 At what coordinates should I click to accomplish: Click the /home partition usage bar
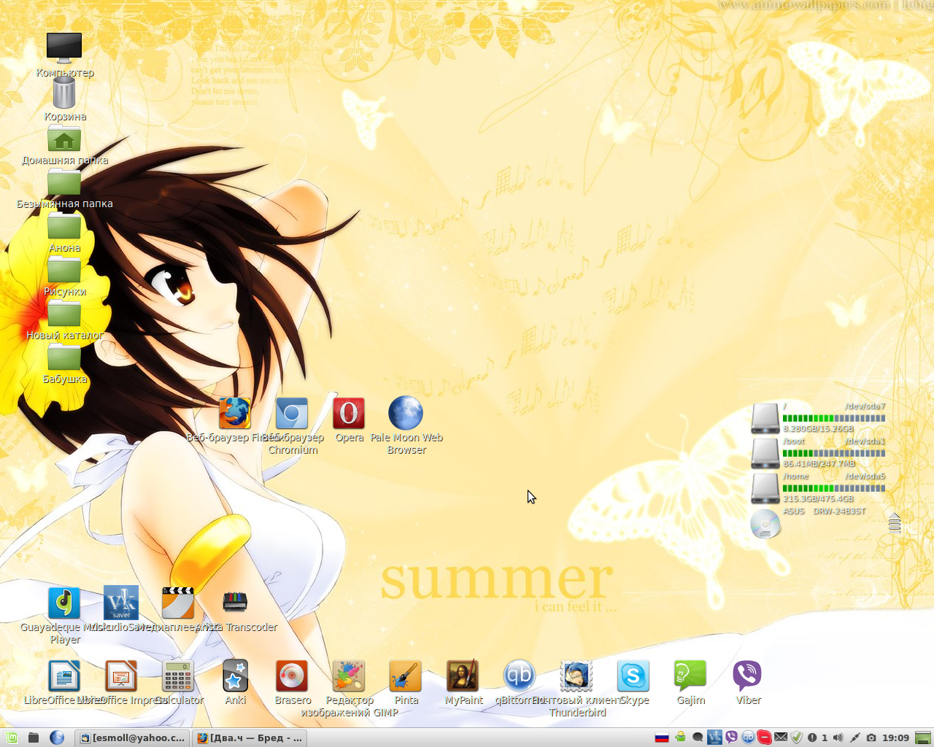click(x=834, y=489)
